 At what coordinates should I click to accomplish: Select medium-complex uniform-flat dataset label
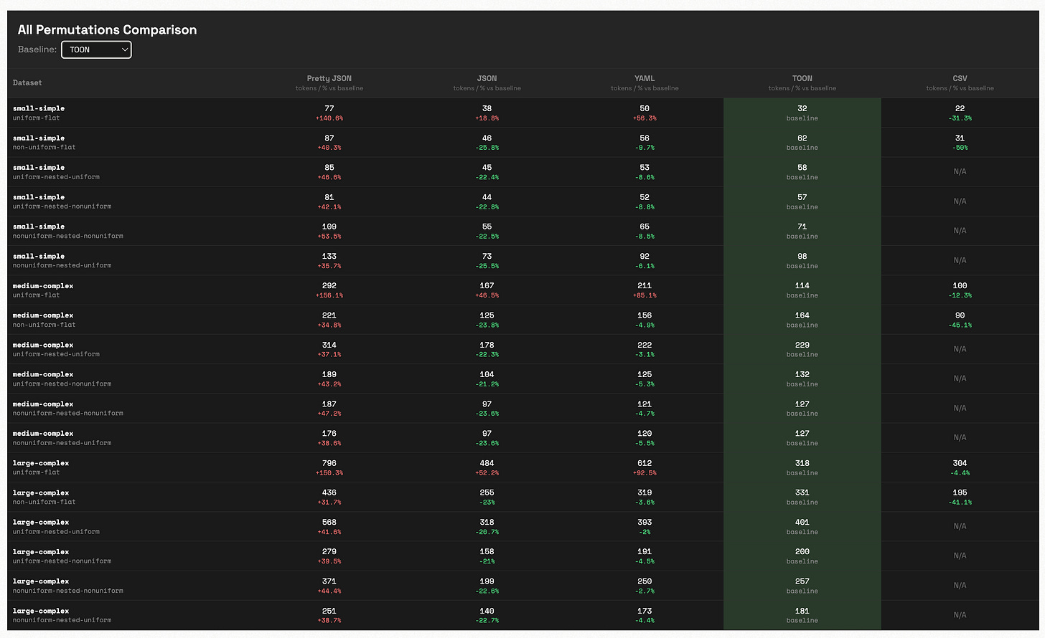coord(43,290)
